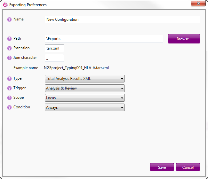Expand the Trigger dropdown set to Analysis & Review
The height and width of the screenshot is (179, 208).
(85, 88)
